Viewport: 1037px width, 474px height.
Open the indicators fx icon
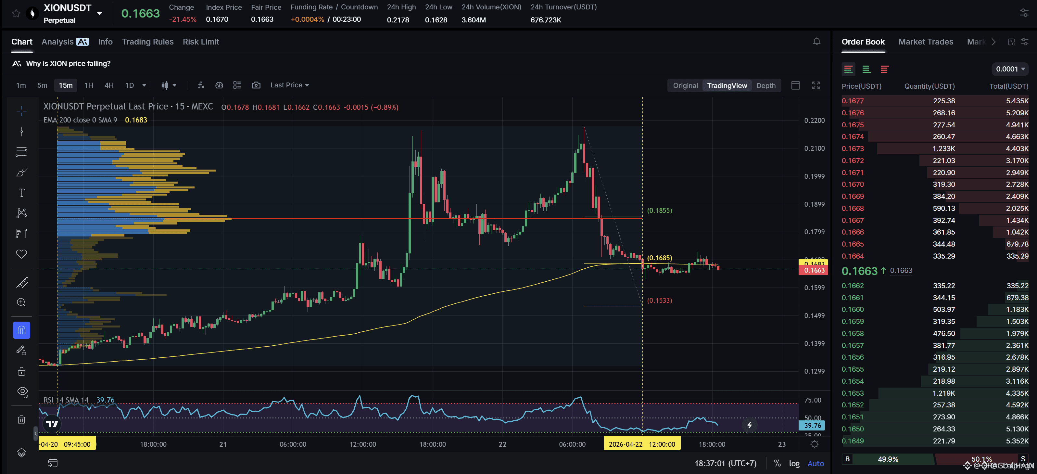pyautogui.click(x=201, y=85)
